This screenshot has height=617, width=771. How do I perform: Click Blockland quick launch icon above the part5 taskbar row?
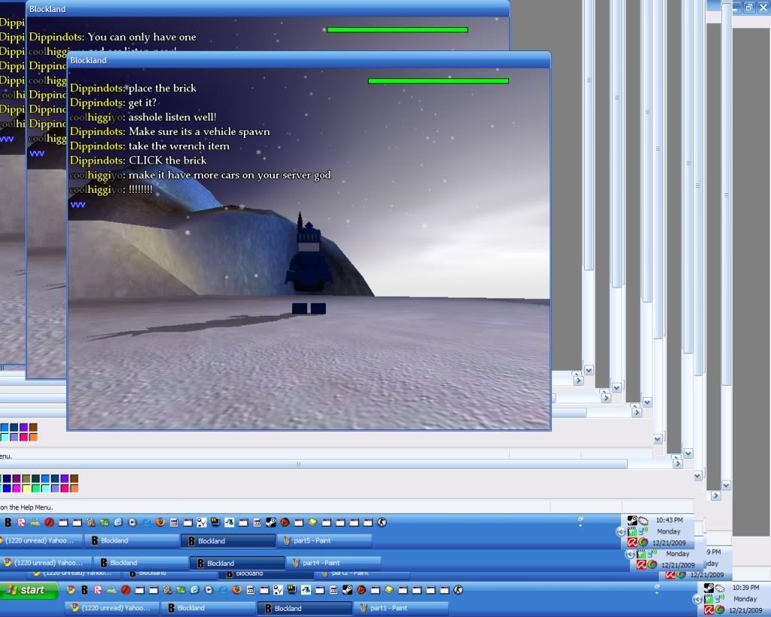pyautogui.click(x=8, y=522)
